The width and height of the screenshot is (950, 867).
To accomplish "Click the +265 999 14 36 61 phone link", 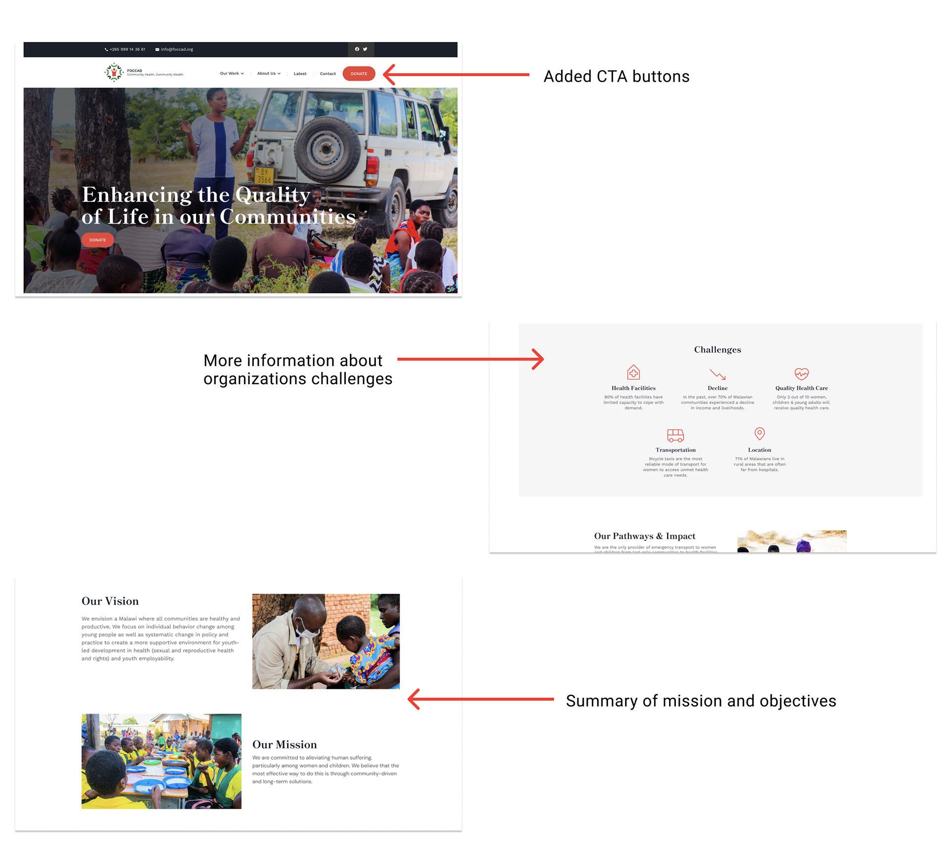I will click(x=128, y=49).
